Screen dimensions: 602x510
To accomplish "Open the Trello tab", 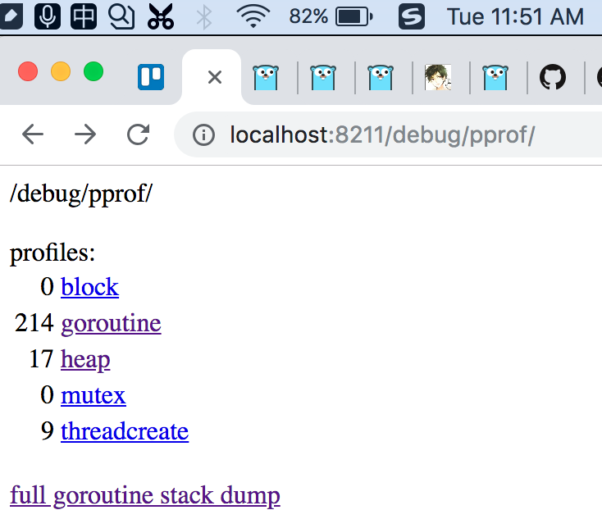I will [x=151, y=77].
